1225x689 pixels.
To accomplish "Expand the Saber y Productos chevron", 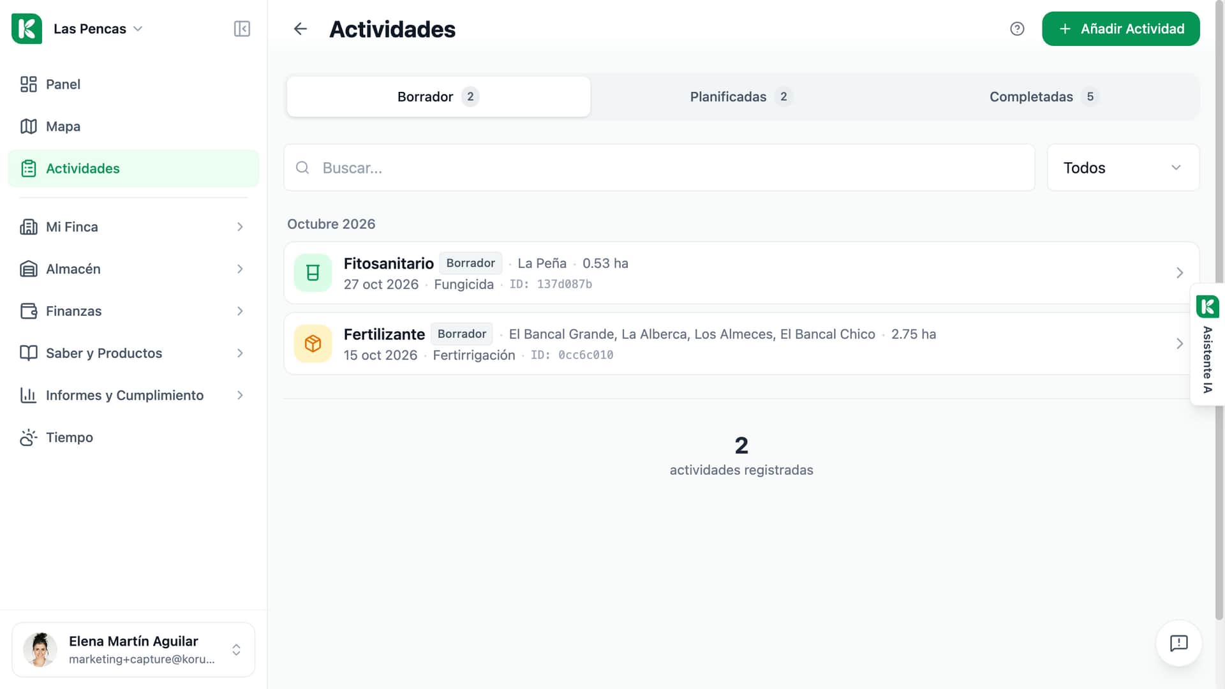I will pos(240,353).
